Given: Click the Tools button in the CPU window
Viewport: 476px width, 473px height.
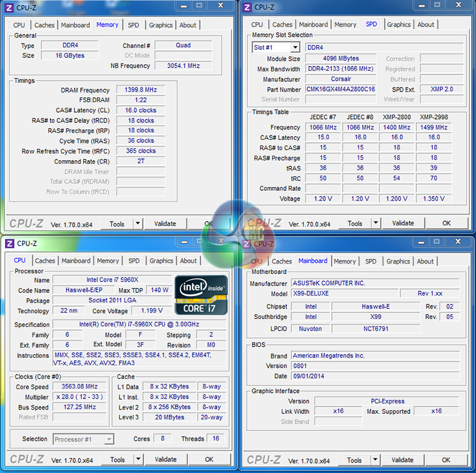Looking at the screenshot, I should point(117,459).
